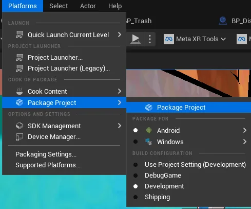
Task: Click Package Project box icon in the submenu
Action: pyautogui.click(x=149, y=108)
